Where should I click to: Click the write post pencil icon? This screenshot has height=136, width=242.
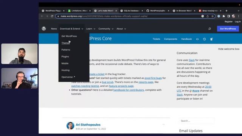click(212, 39)
